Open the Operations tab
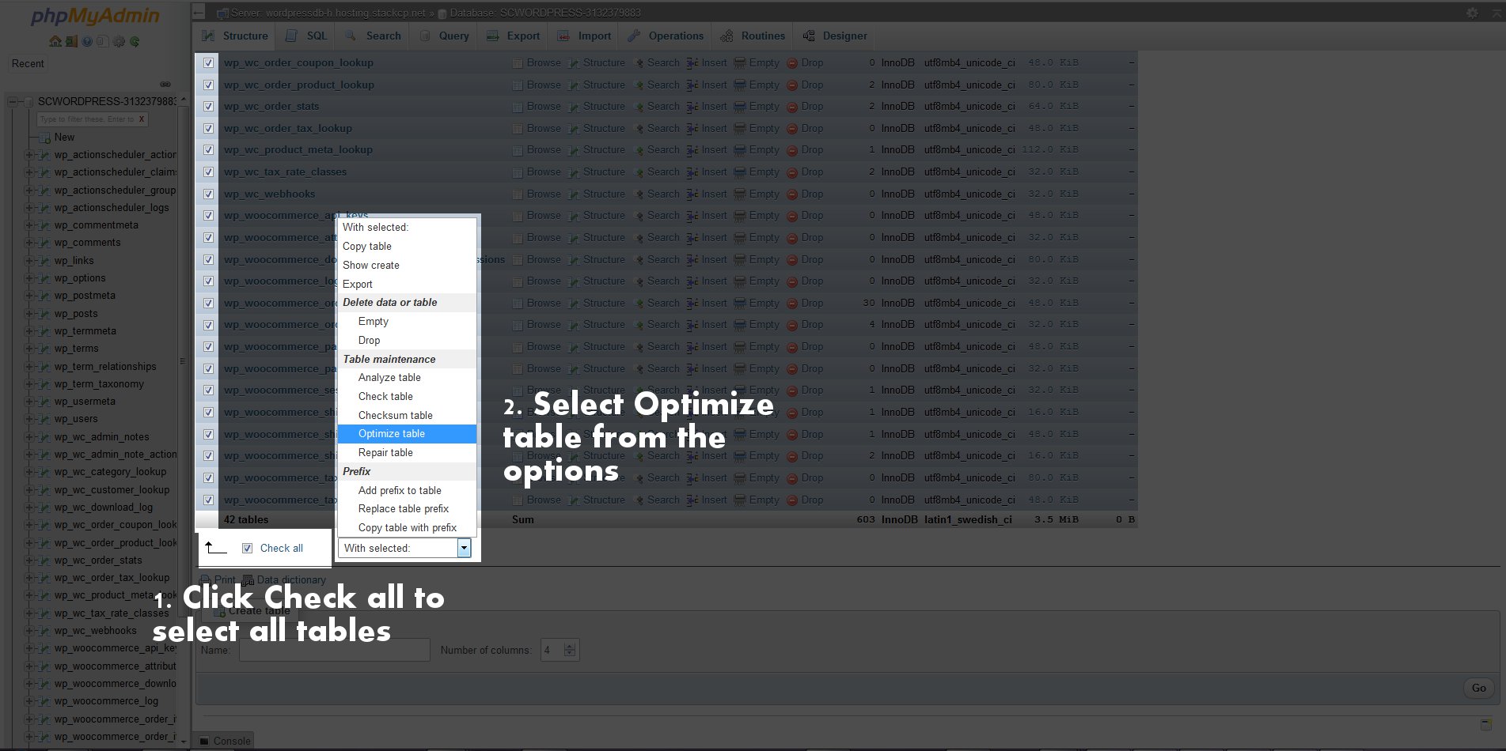Viewport: 1506px width, 751px height. tap(666, 36)
